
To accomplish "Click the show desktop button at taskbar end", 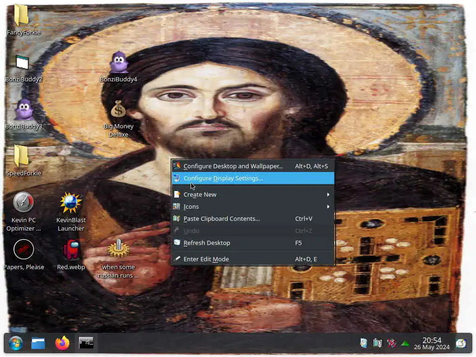I will (x=461, y=344).
